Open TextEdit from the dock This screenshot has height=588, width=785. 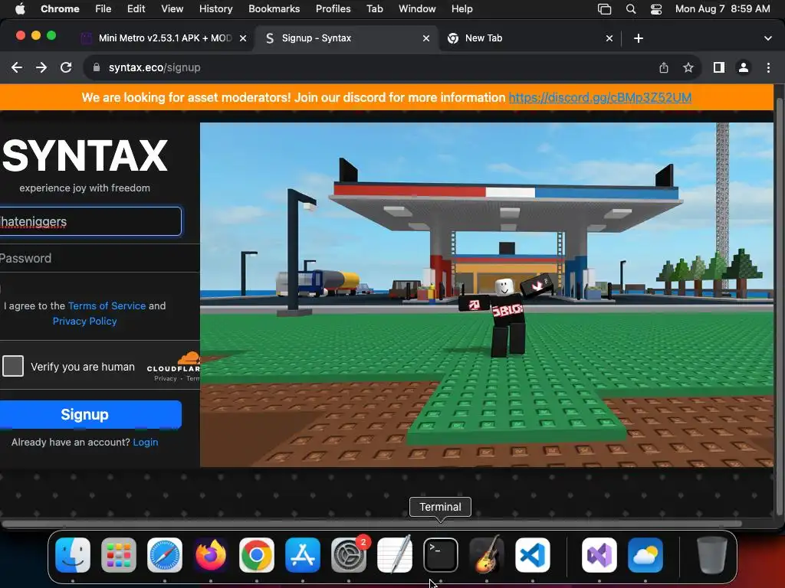pos(395,555)
